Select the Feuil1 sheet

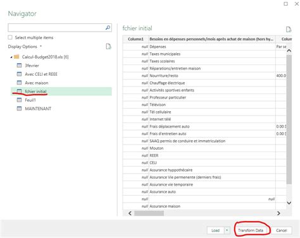[x=30, y=100]
